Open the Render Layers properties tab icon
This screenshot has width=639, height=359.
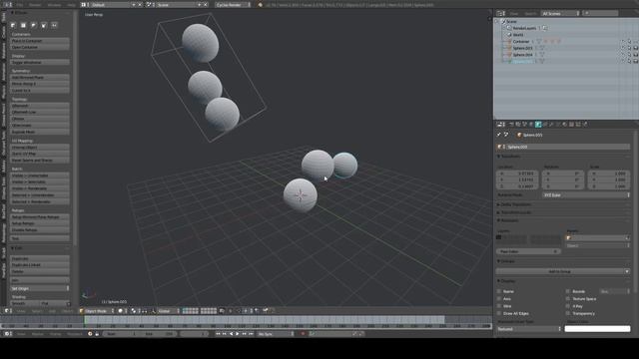click(x=518, y=124)
